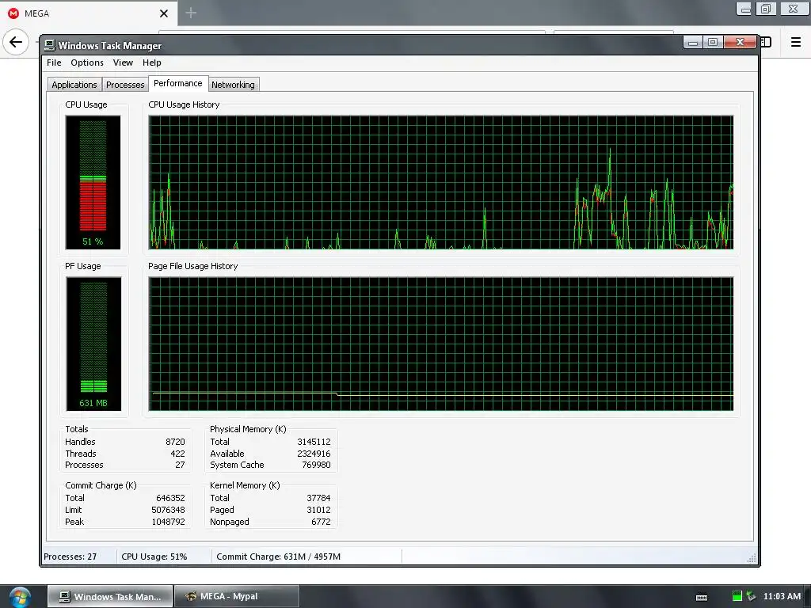Click the MEGA tab favicon
811x608 pixels.
click(13, 13)
